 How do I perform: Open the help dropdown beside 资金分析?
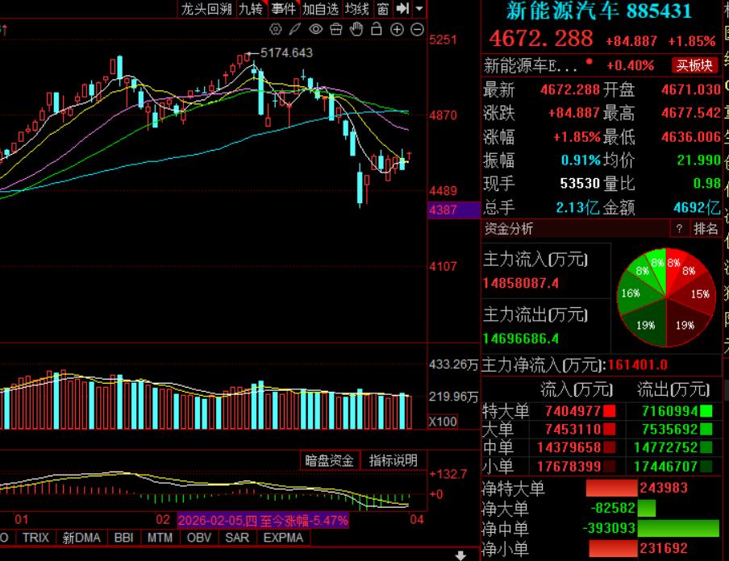[x=678, y=229]
